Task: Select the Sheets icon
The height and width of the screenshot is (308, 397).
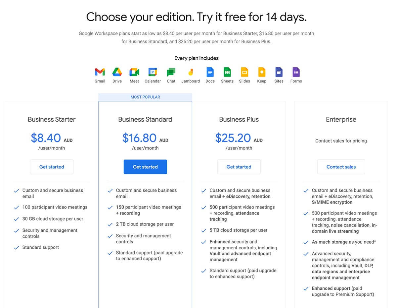Action: [227, 72]
